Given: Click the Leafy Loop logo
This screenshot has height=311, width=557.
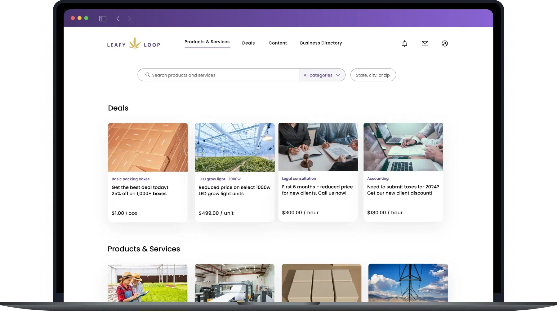Looking at the screenshot, I should coord(134,44).
